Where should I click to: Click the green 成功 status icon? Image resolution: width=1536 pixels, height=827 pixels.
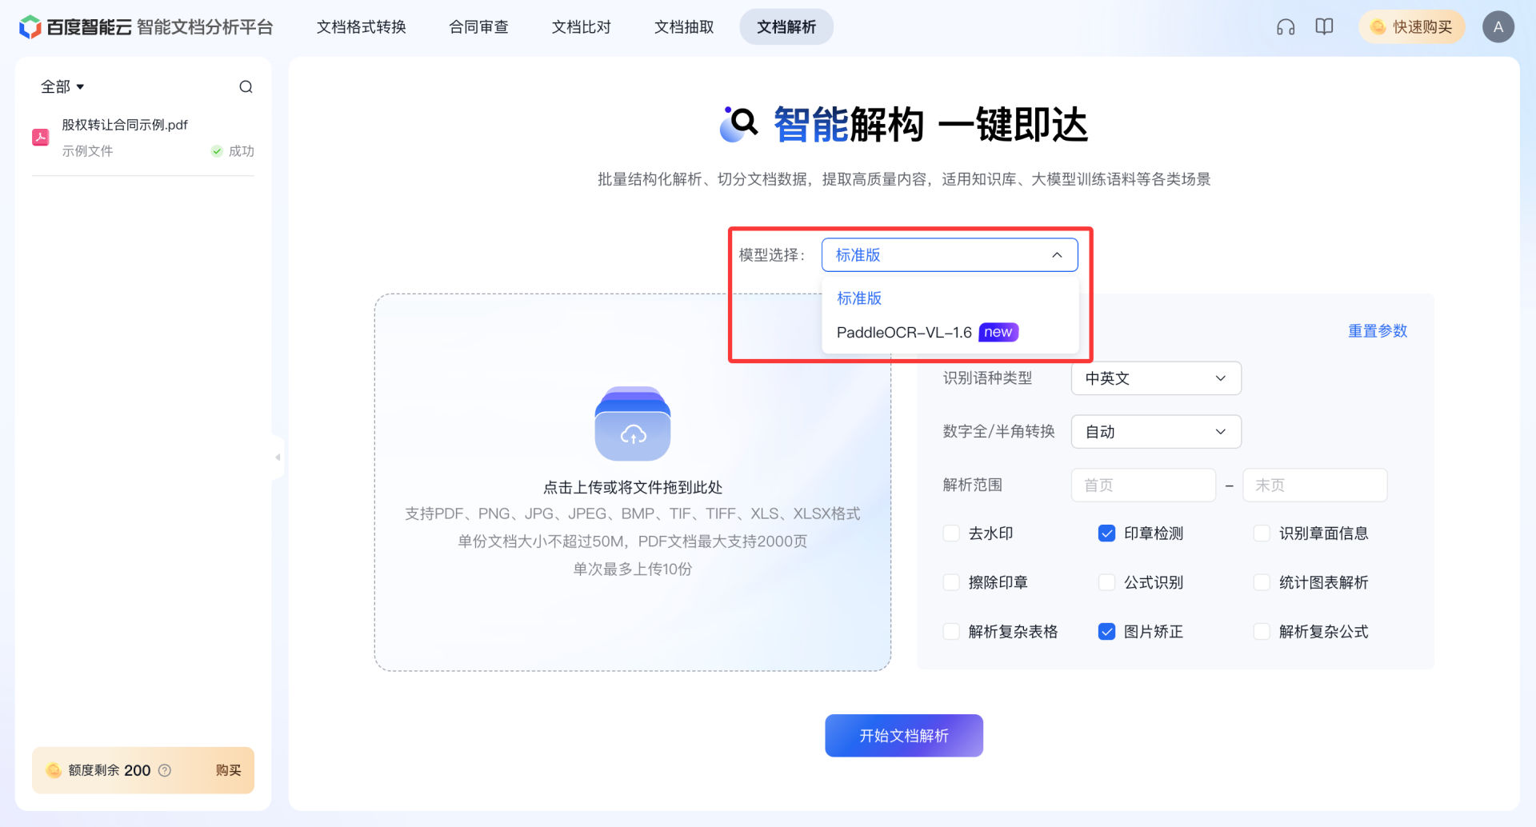point(217,151)
